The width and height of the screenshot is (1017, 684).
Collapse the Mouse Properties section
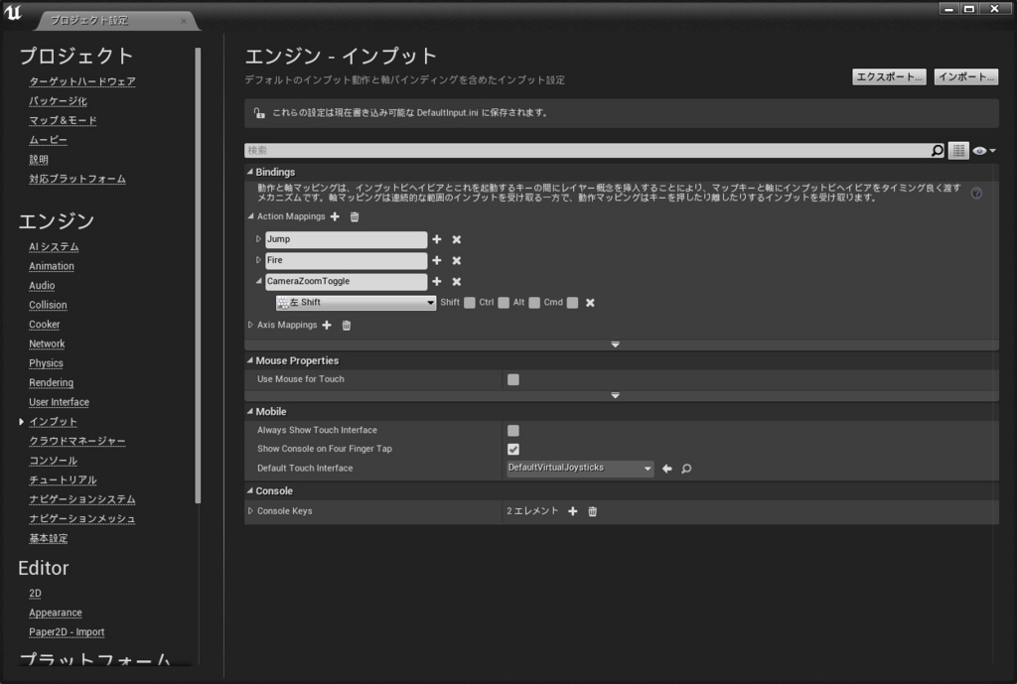pos(249,360)
